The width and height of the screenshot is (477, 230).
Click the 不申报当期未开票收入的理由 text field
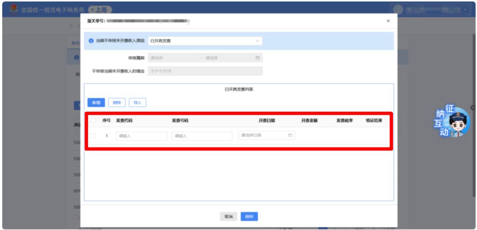(205, 71)
